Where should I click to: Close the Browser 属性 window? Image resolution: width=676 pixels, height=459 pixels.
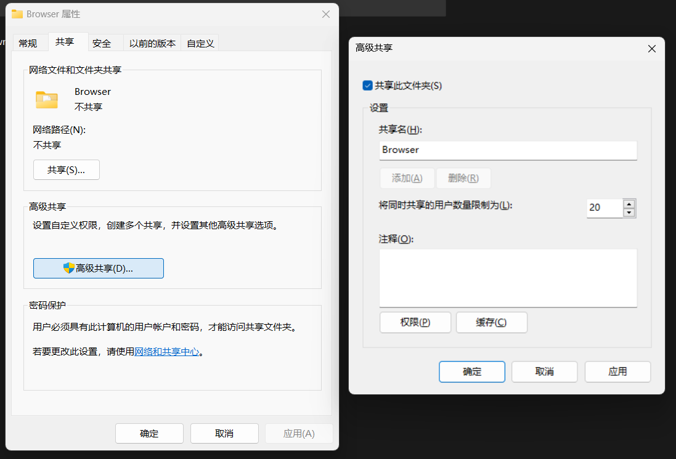point(326,14)
